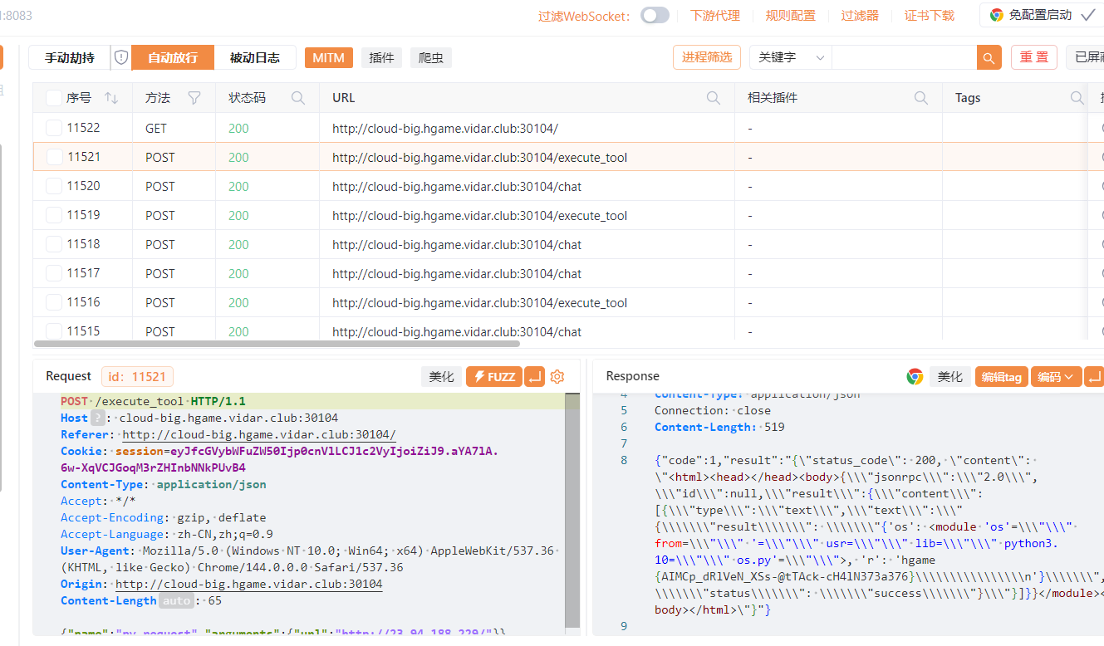Click the table's horizontal scrollbar
The height and width of the screenshot is (646, 1104).
[x=277, y=343]
